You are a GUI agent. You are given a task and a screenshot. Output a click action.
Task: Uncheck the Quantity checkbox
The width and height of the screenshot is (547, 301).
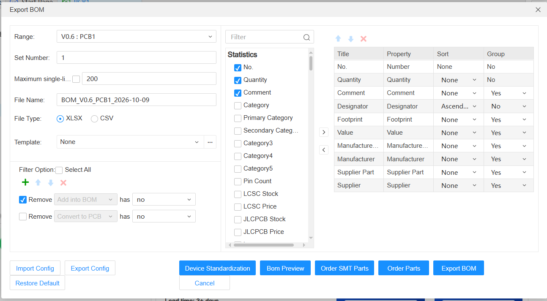(x=238, y=80)
